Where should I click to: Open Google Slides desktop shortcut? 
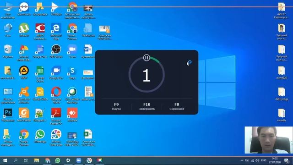(40, 93)
